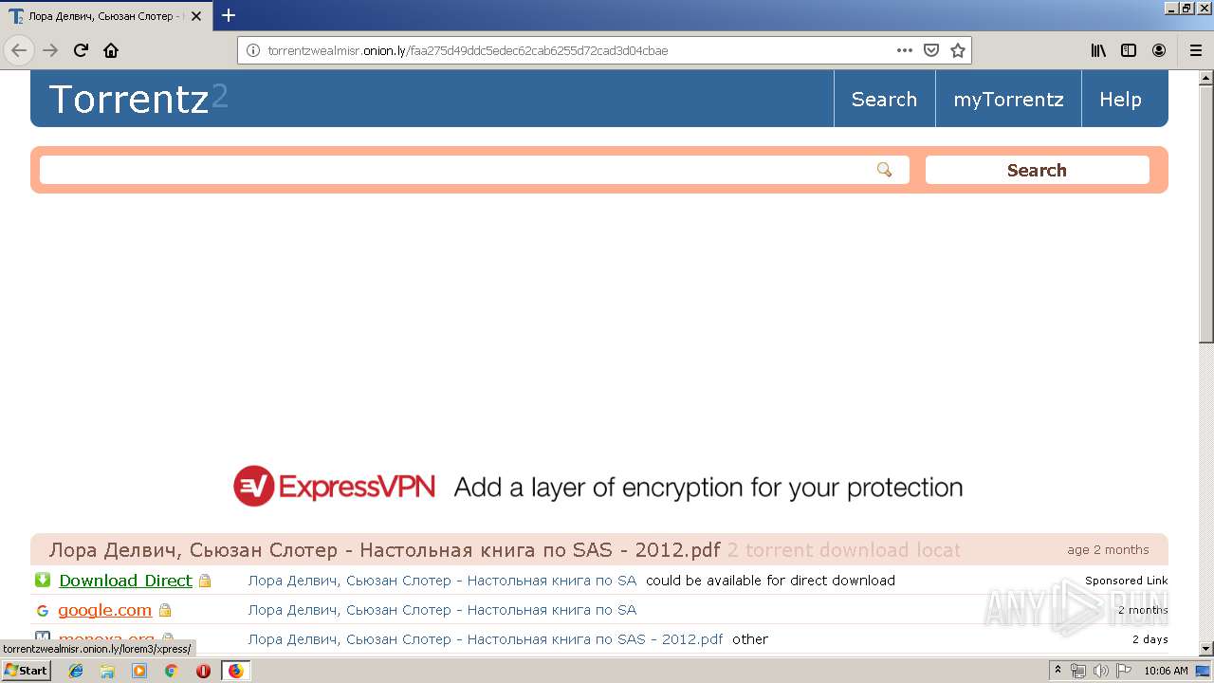
Task: Open the Firefox account icon
Action: tap(1159, 50)
